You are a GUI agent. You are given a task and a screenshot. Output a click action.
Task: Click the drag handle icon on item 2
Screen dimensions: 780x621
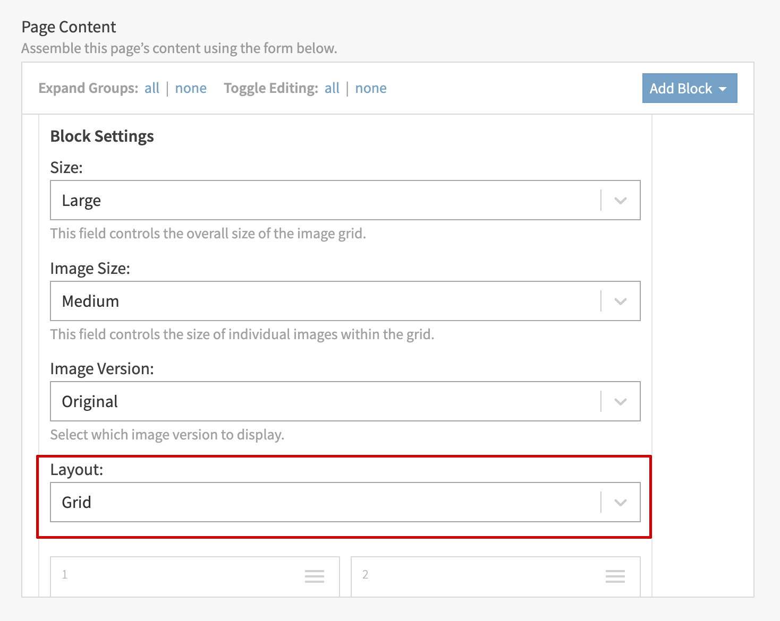coord(615,576)
